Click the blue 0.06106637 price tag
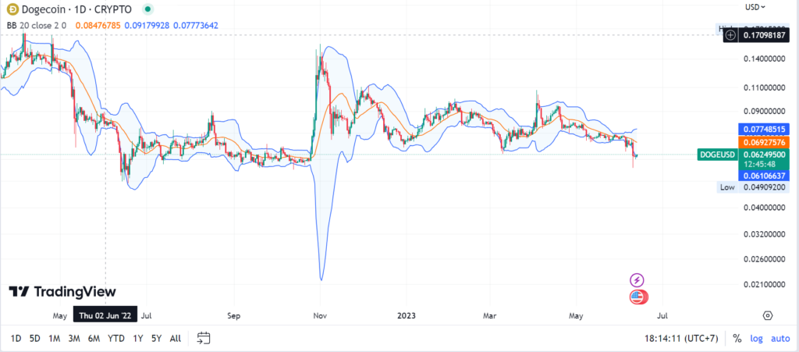Screen dimensions: 799x352 coord(764,176)
